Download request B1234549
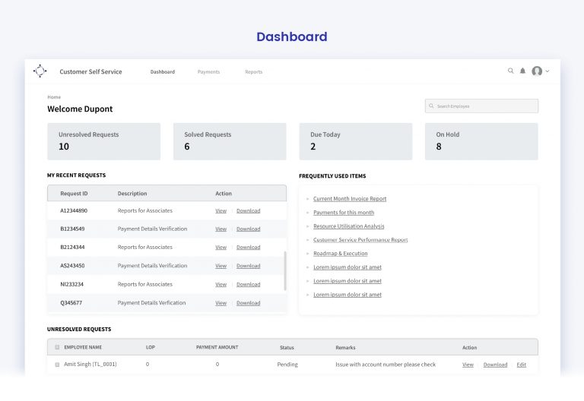 tap(249, 229)
